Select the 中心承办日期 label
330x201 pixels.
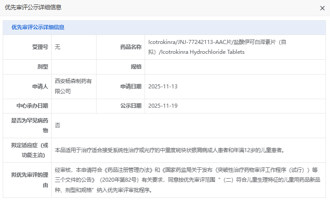click(x=32, y=106)
